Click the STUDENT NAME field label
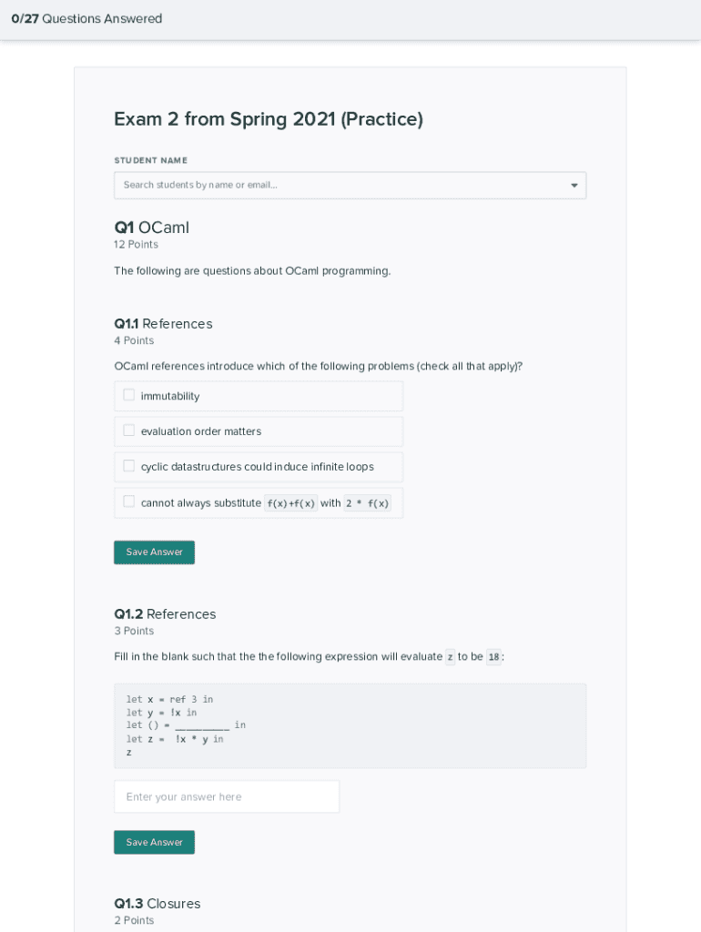The height and width of the screenshot is (932, 701). [x=150, y=160]
